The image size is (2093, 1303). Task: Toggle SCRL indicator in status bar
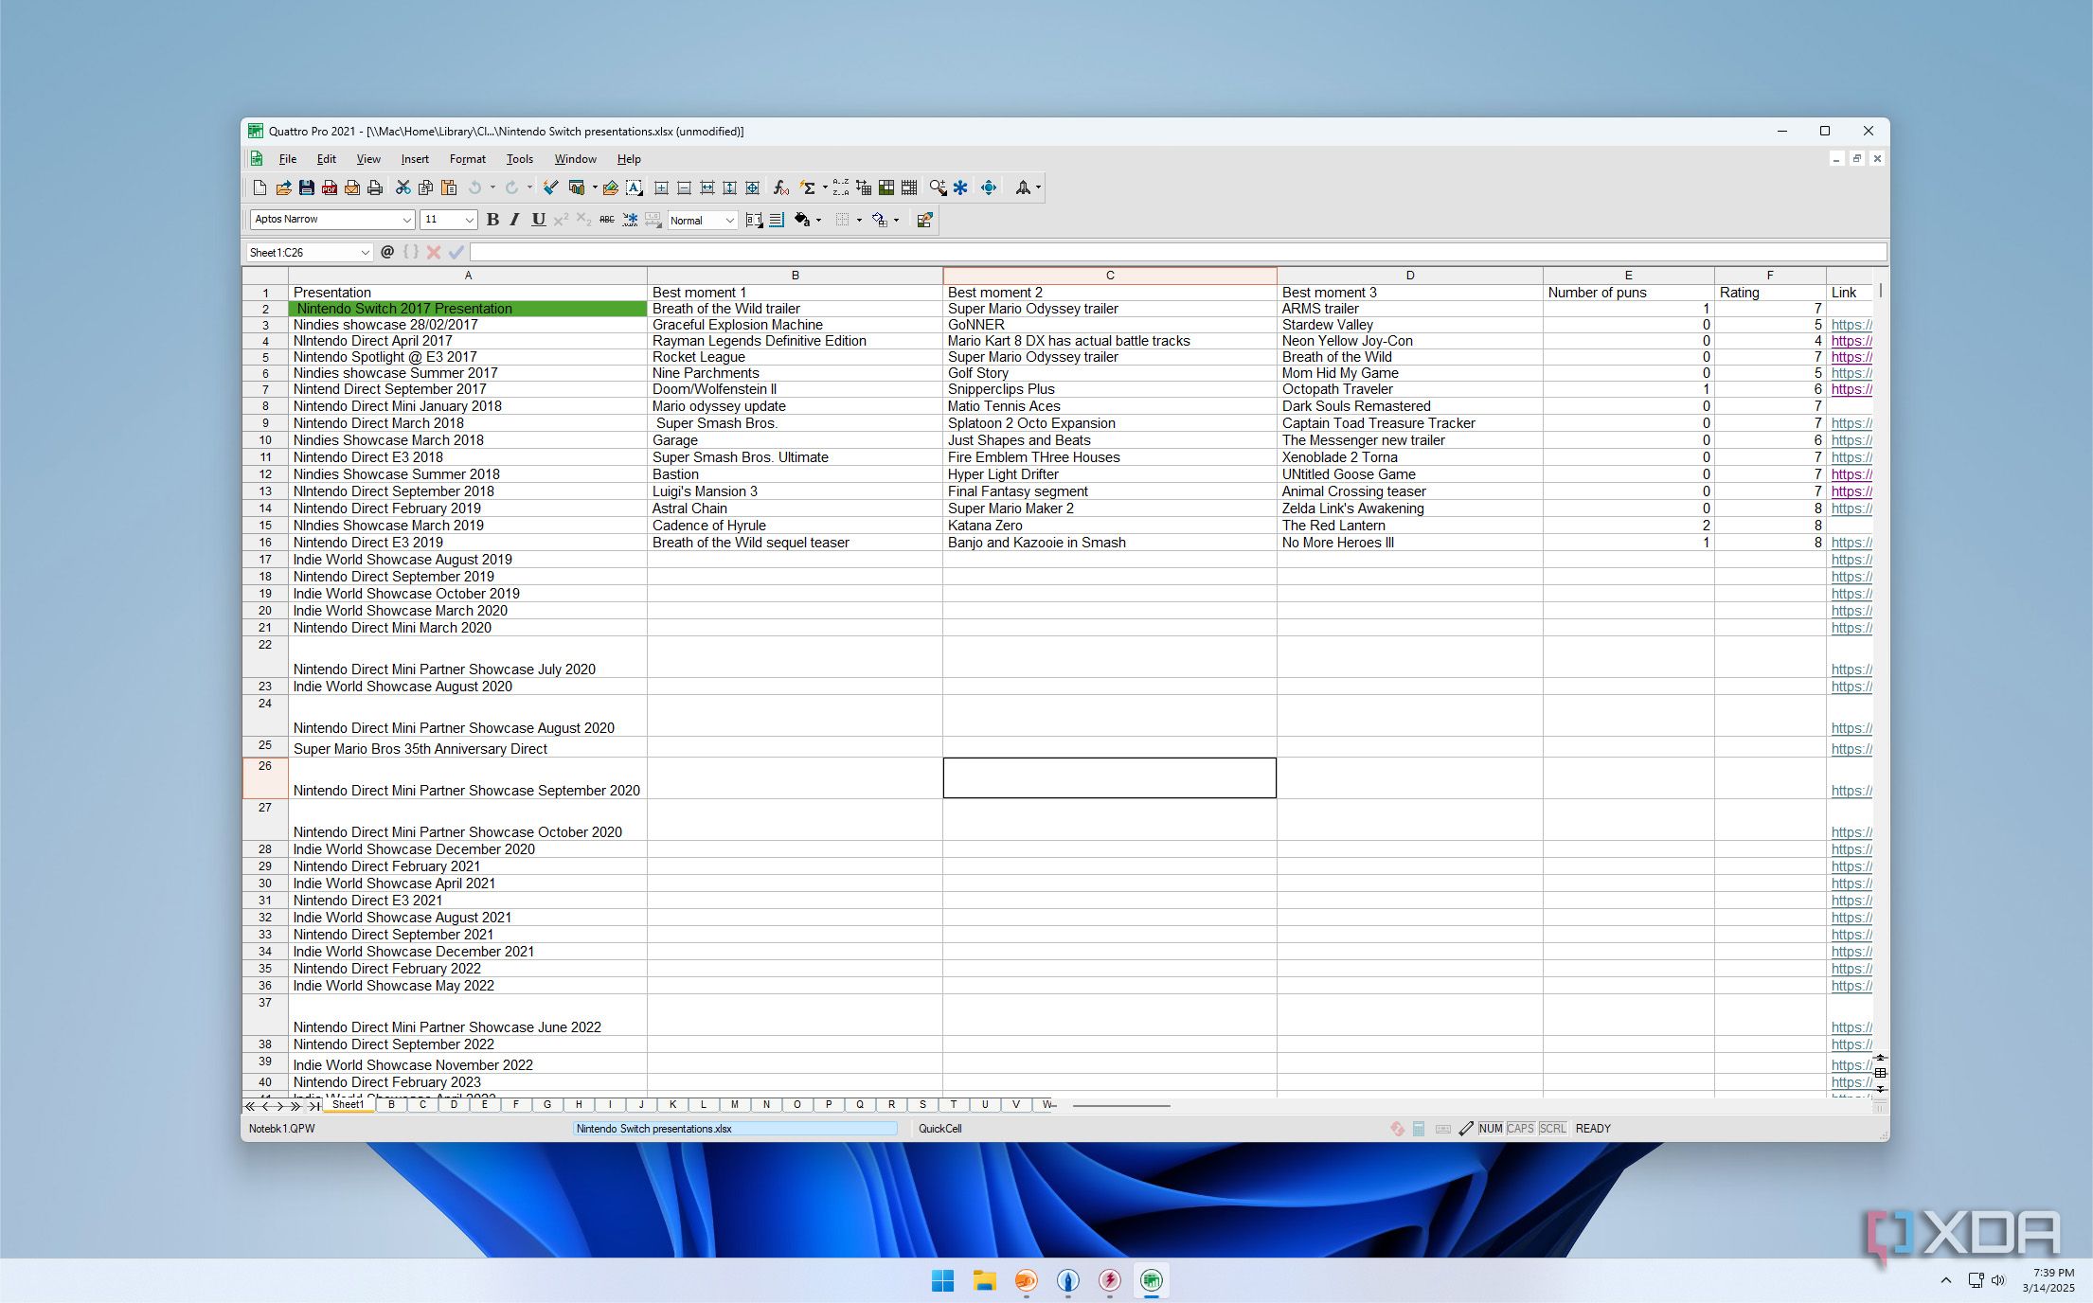click(1552, 1129)
